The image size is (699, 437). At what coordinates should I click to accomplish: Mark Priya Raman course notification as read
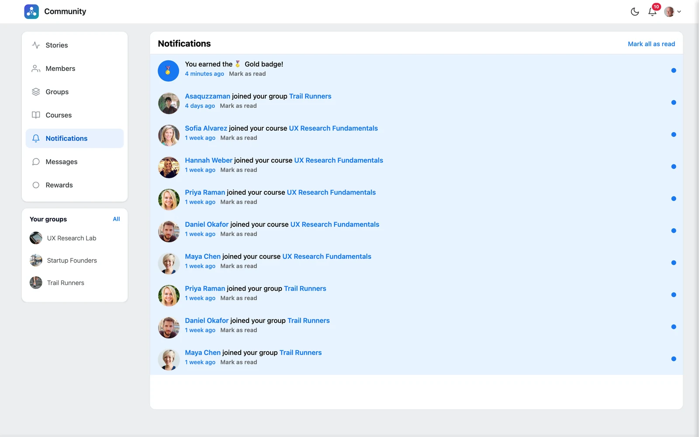(x=239, y=202)
